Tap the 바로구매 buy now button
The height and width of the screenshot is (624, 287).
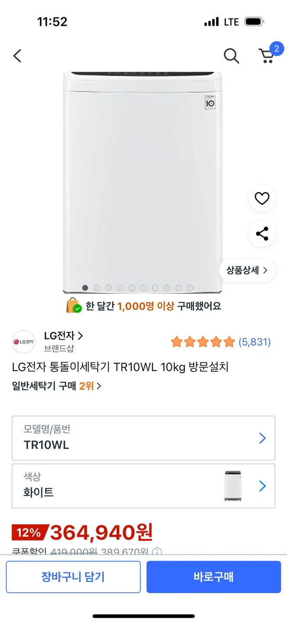[214, 577]
